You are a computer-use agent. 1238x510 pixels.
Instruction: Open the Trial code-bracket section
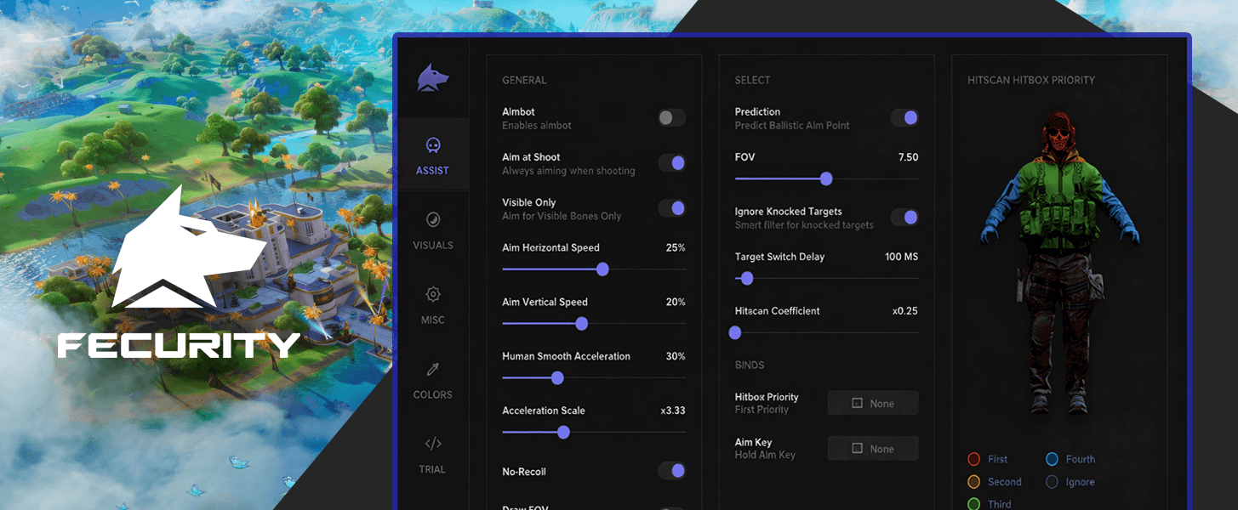pyautogui.click(x=432, y=454)
